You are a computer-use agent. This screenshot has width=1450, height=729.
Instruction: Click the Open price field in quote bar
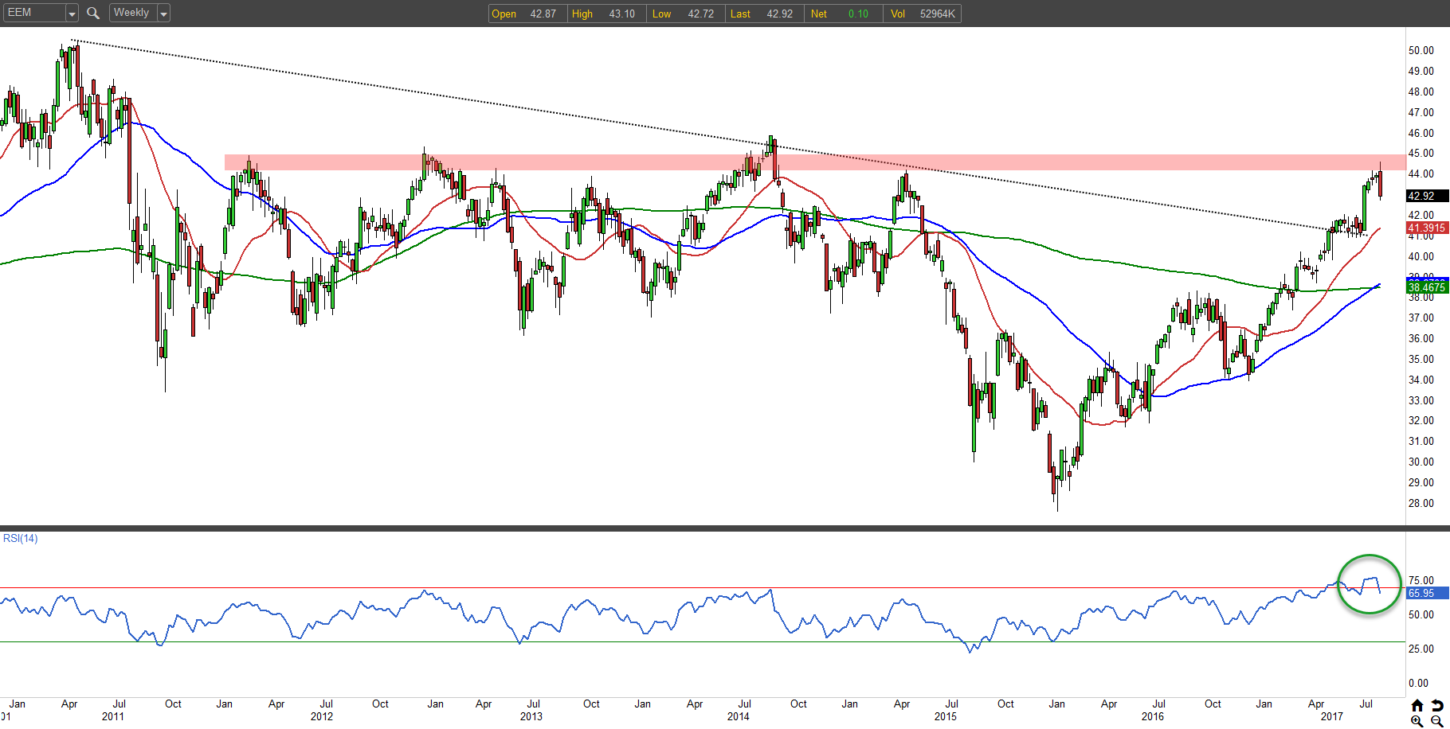527,14
